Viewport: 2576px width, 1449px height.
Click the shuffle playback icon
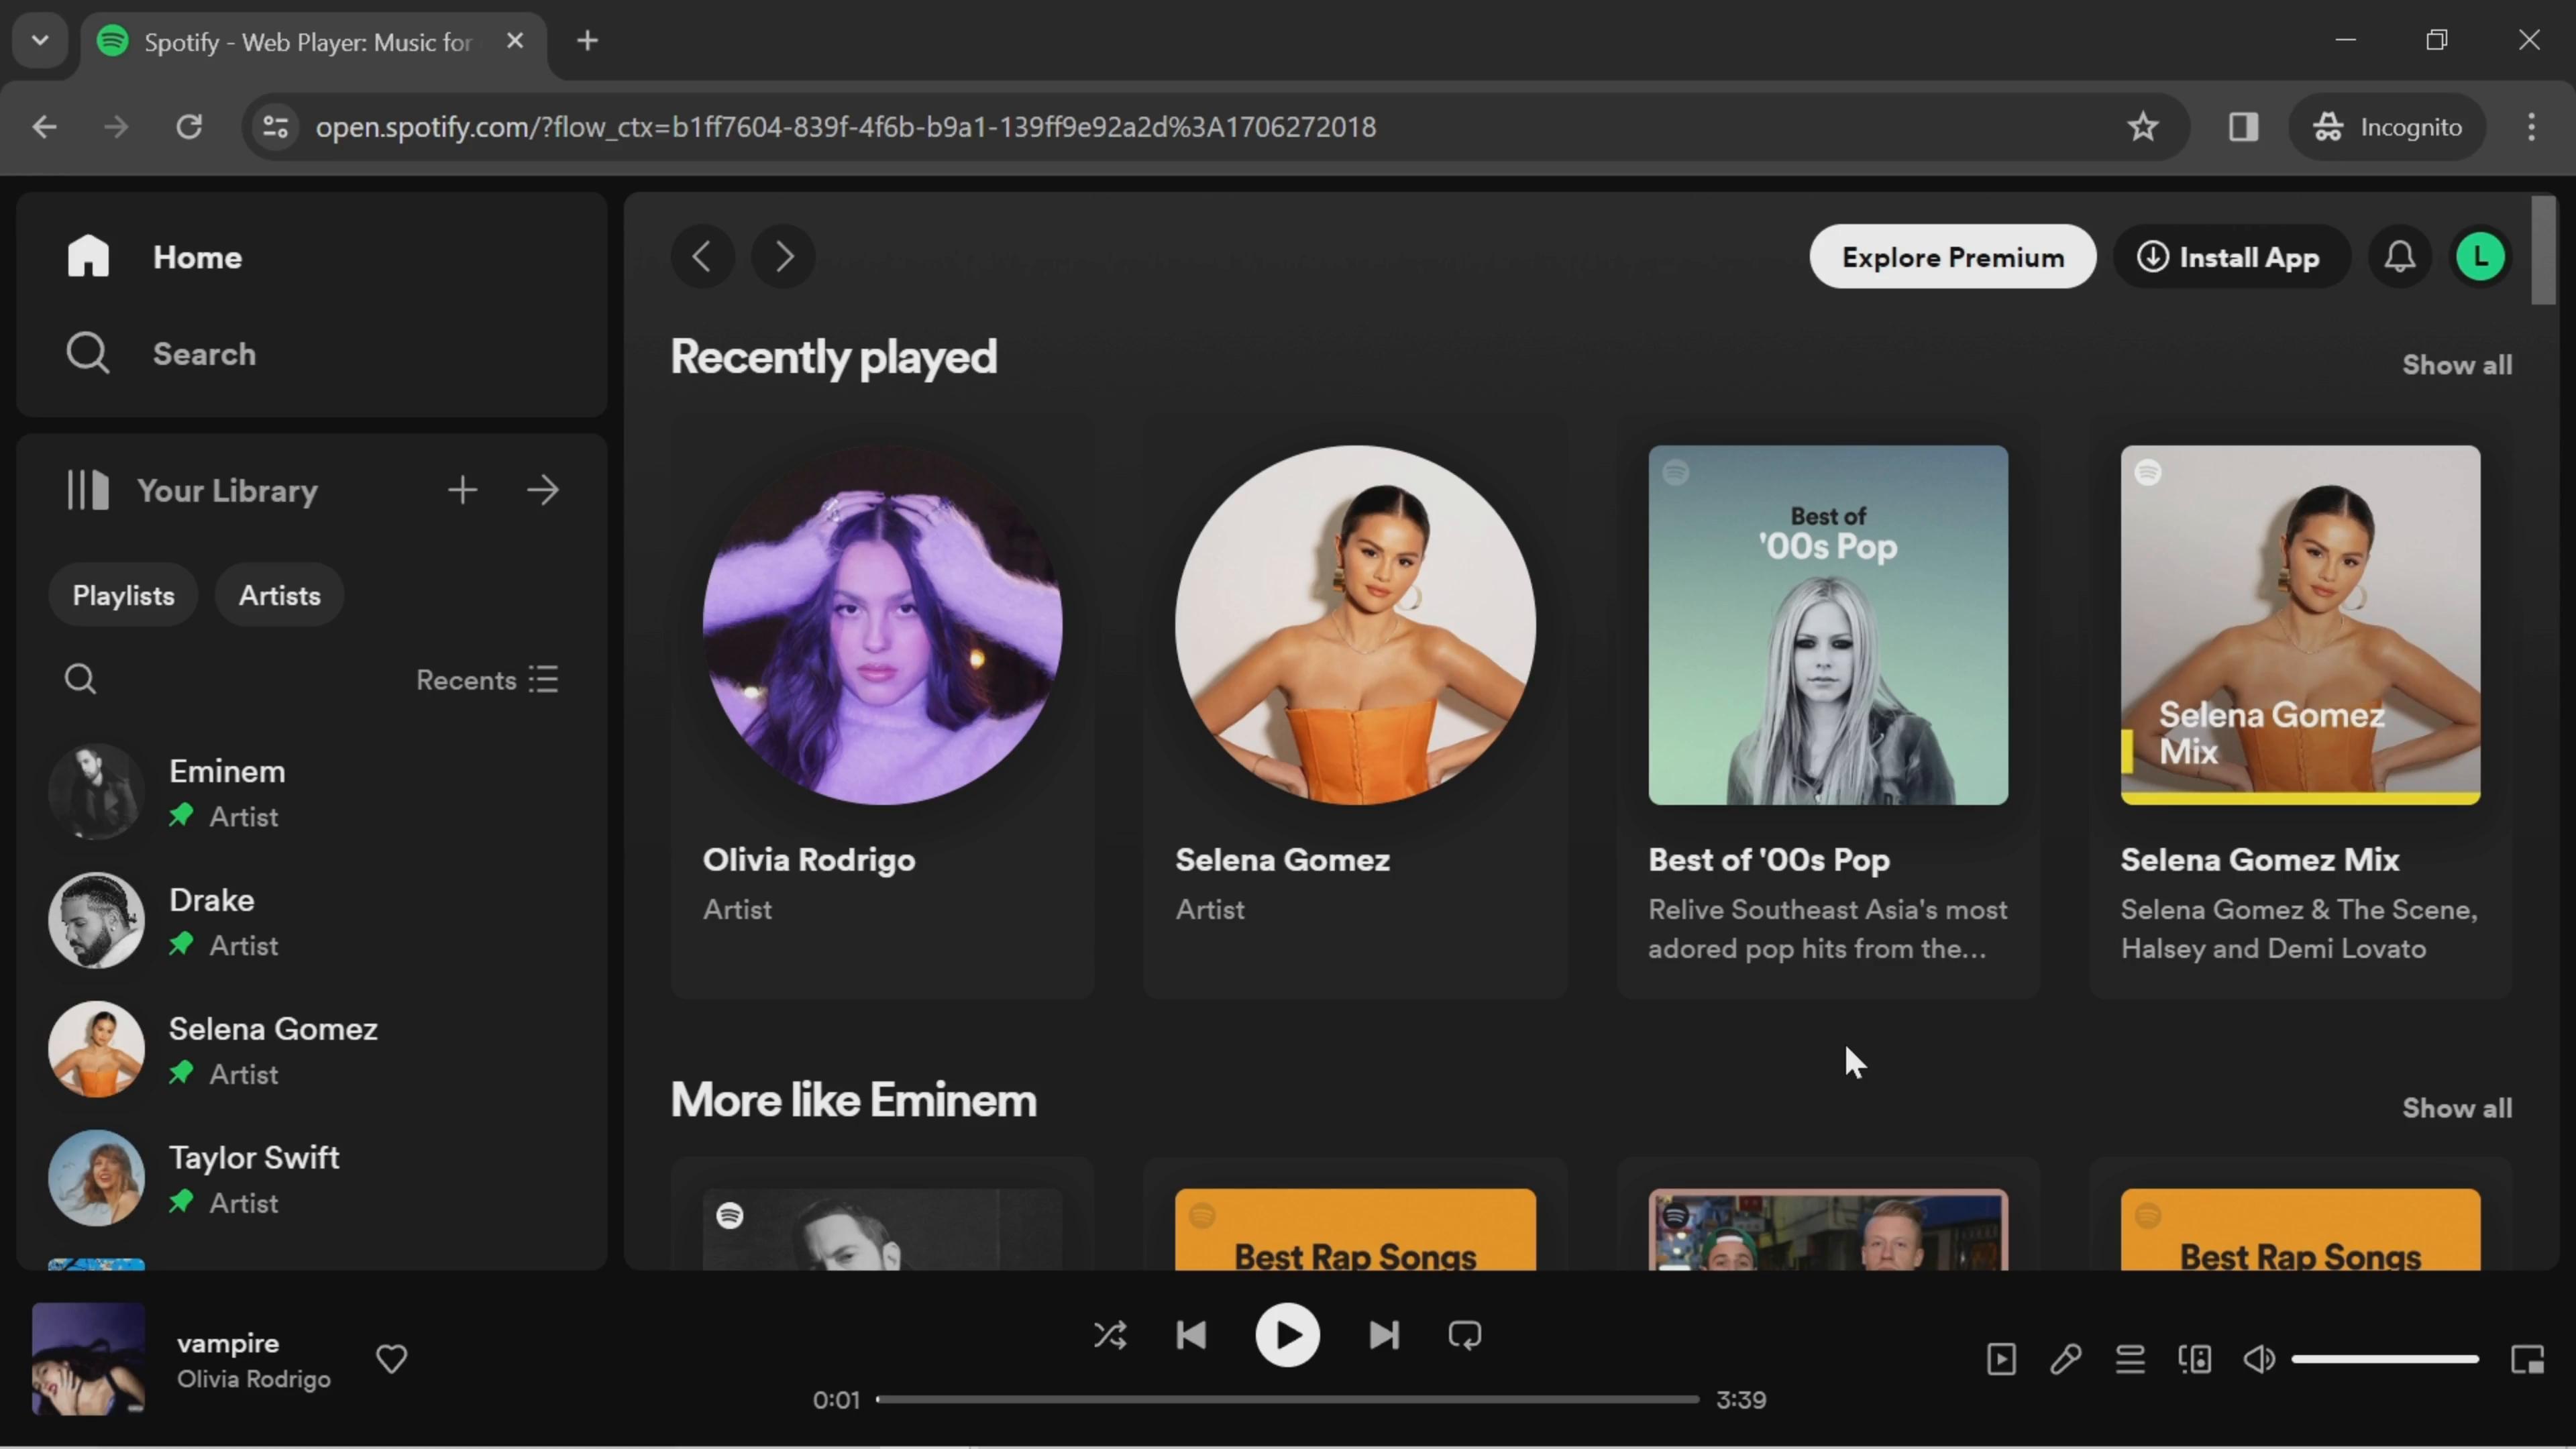point(1110,1334)
